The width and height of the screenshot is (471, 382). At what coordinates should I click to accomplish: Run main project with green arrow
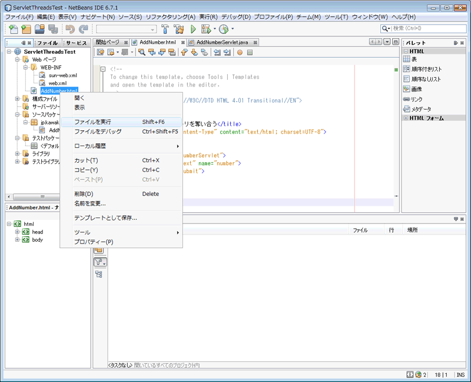193,29
